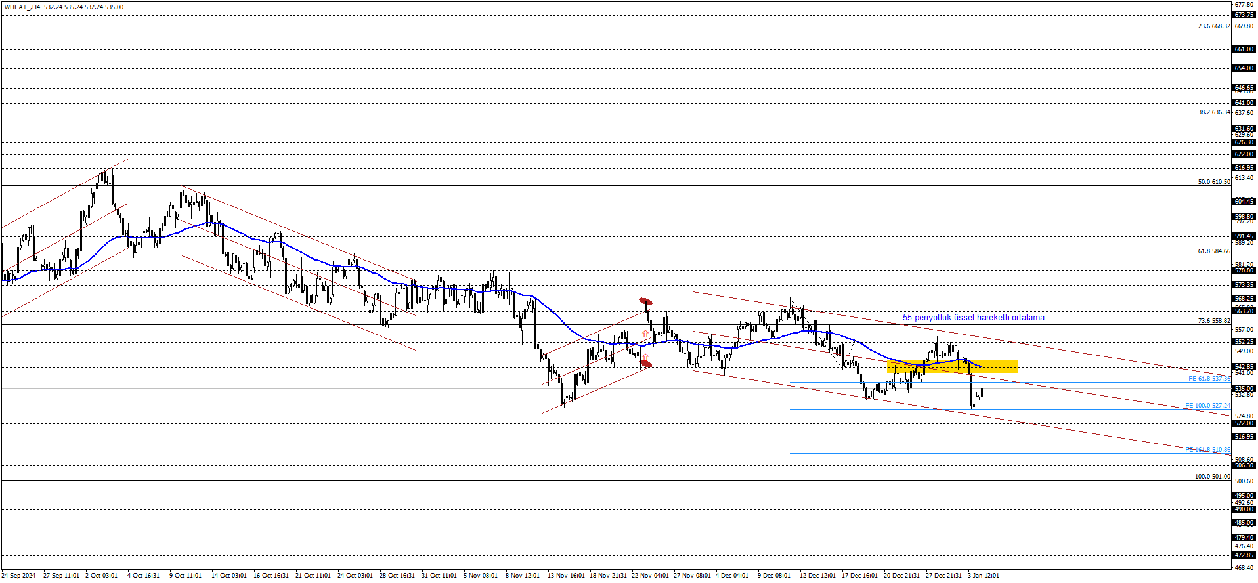Select the yellow highlighted rectangle zone
This screenshot has height=583, width=1258.
[953, 366]
